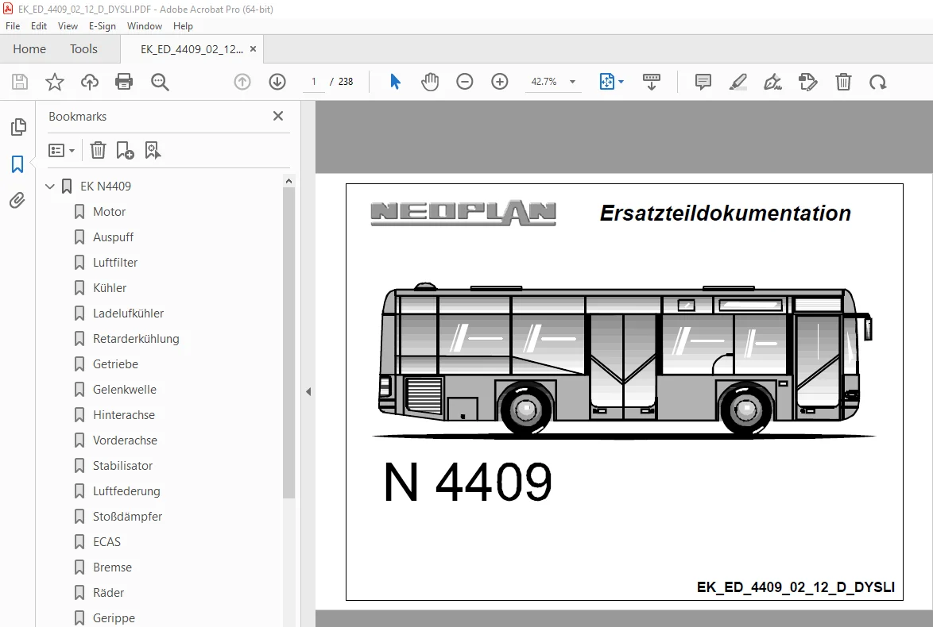Click the Save file icon

coord(20,82)
